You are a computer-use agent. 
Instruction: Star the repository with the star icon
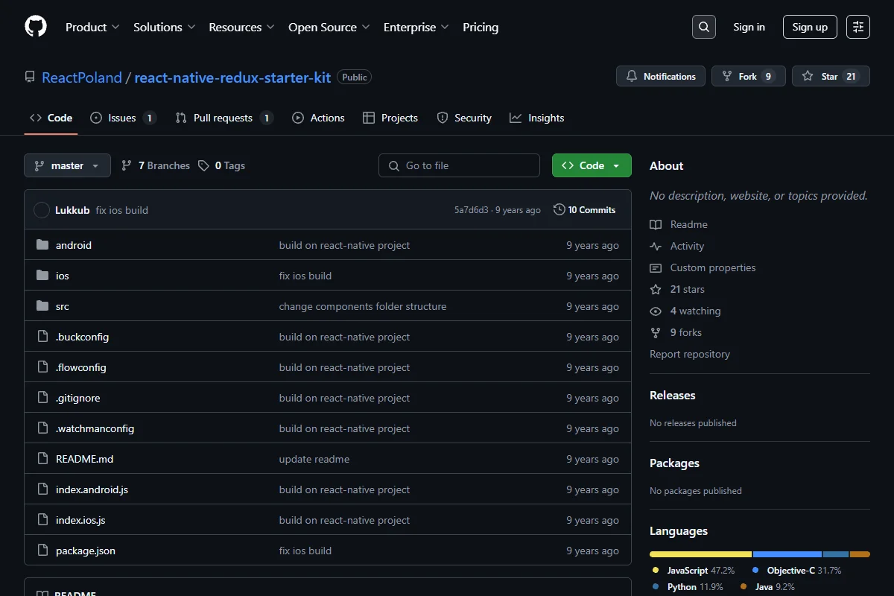pos(808,76)
